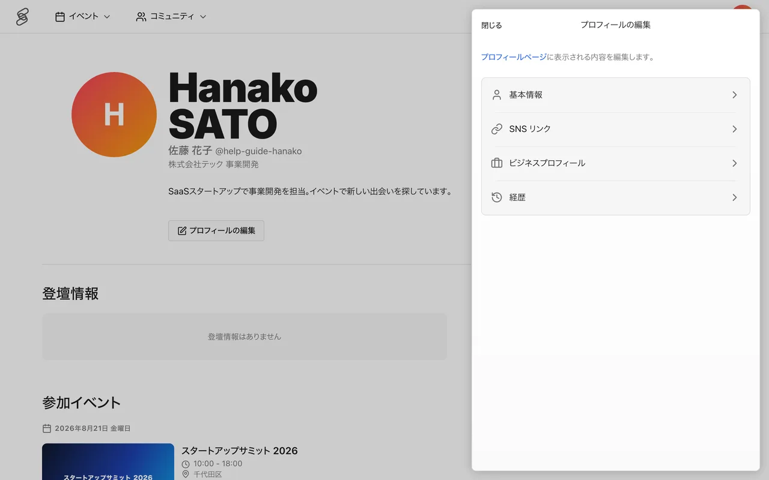The image size is (769, 480).
Task: Click the calendar icon beside 2026年8月21日
Action: [x=47, y=428]
